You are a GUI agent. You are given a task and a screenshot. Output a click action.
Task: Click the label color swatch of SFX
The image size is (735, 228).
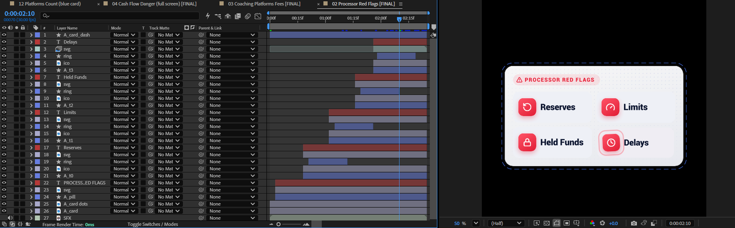pos(38,218)
